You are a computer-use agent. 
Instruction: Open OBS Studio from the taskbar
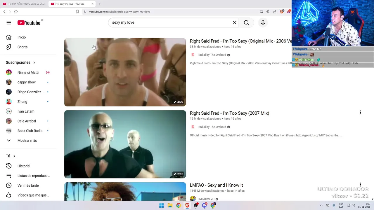196,205
